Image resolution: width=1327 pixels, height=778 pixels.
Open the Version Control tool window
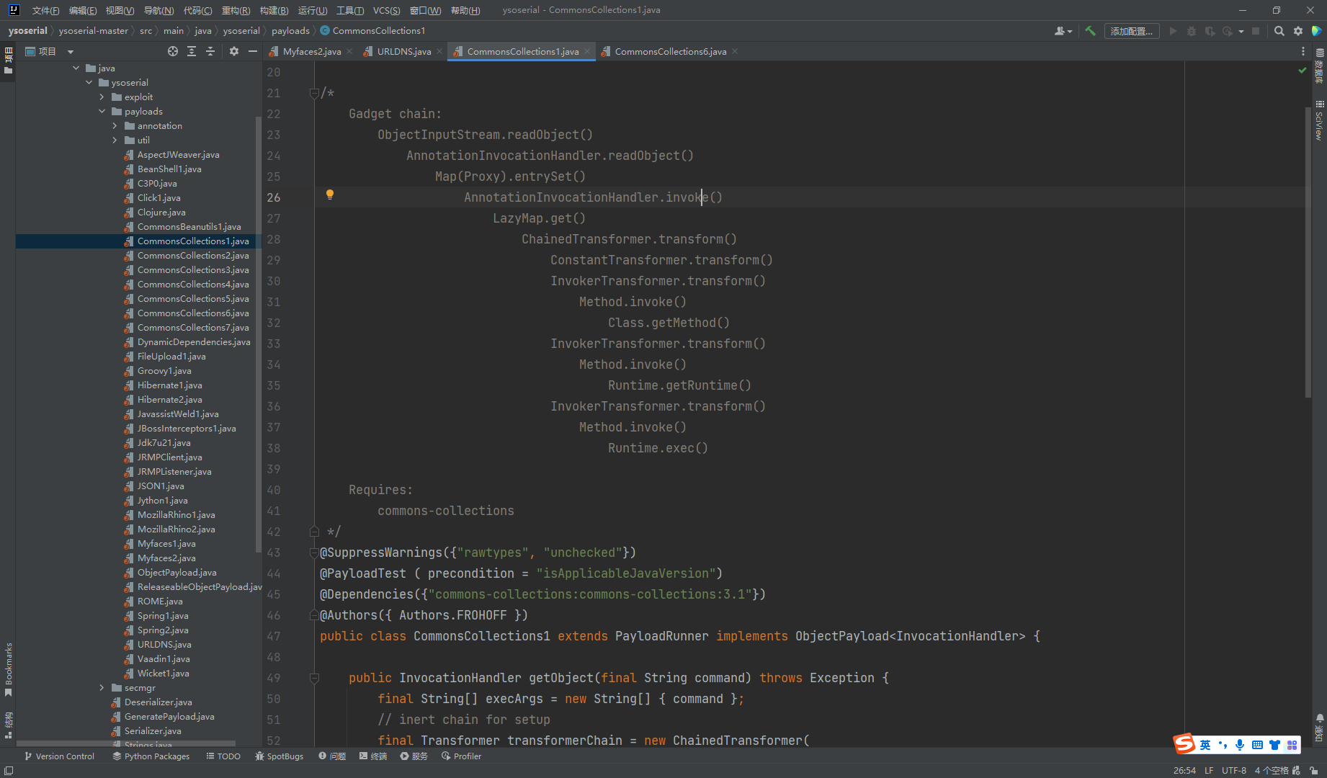59,756
